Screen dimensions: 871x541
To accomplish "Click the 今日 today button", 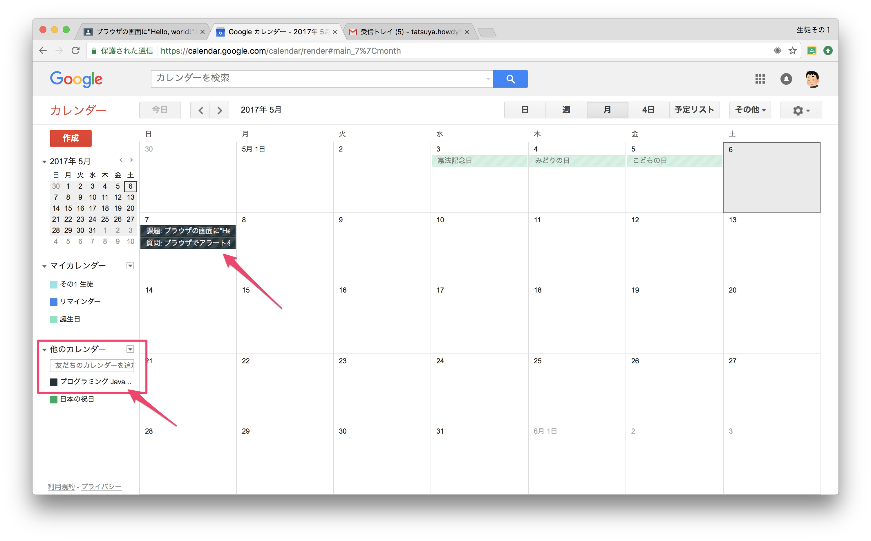I will click(160, 110).
